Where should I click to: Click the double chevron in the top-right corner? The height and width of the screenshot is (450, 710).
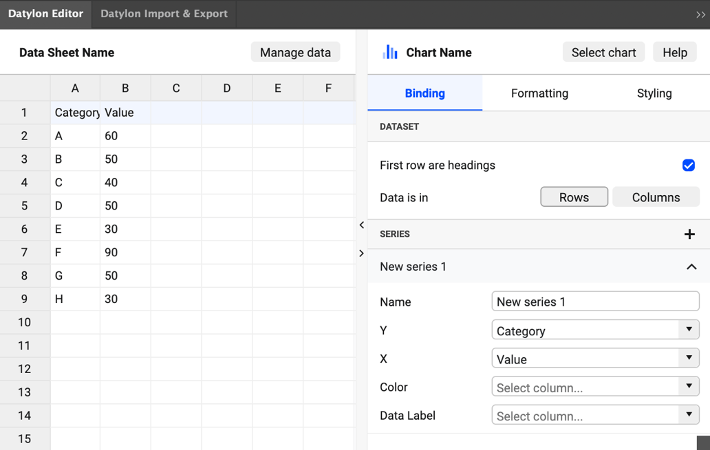pyautogui.click(x=700, y=14)
